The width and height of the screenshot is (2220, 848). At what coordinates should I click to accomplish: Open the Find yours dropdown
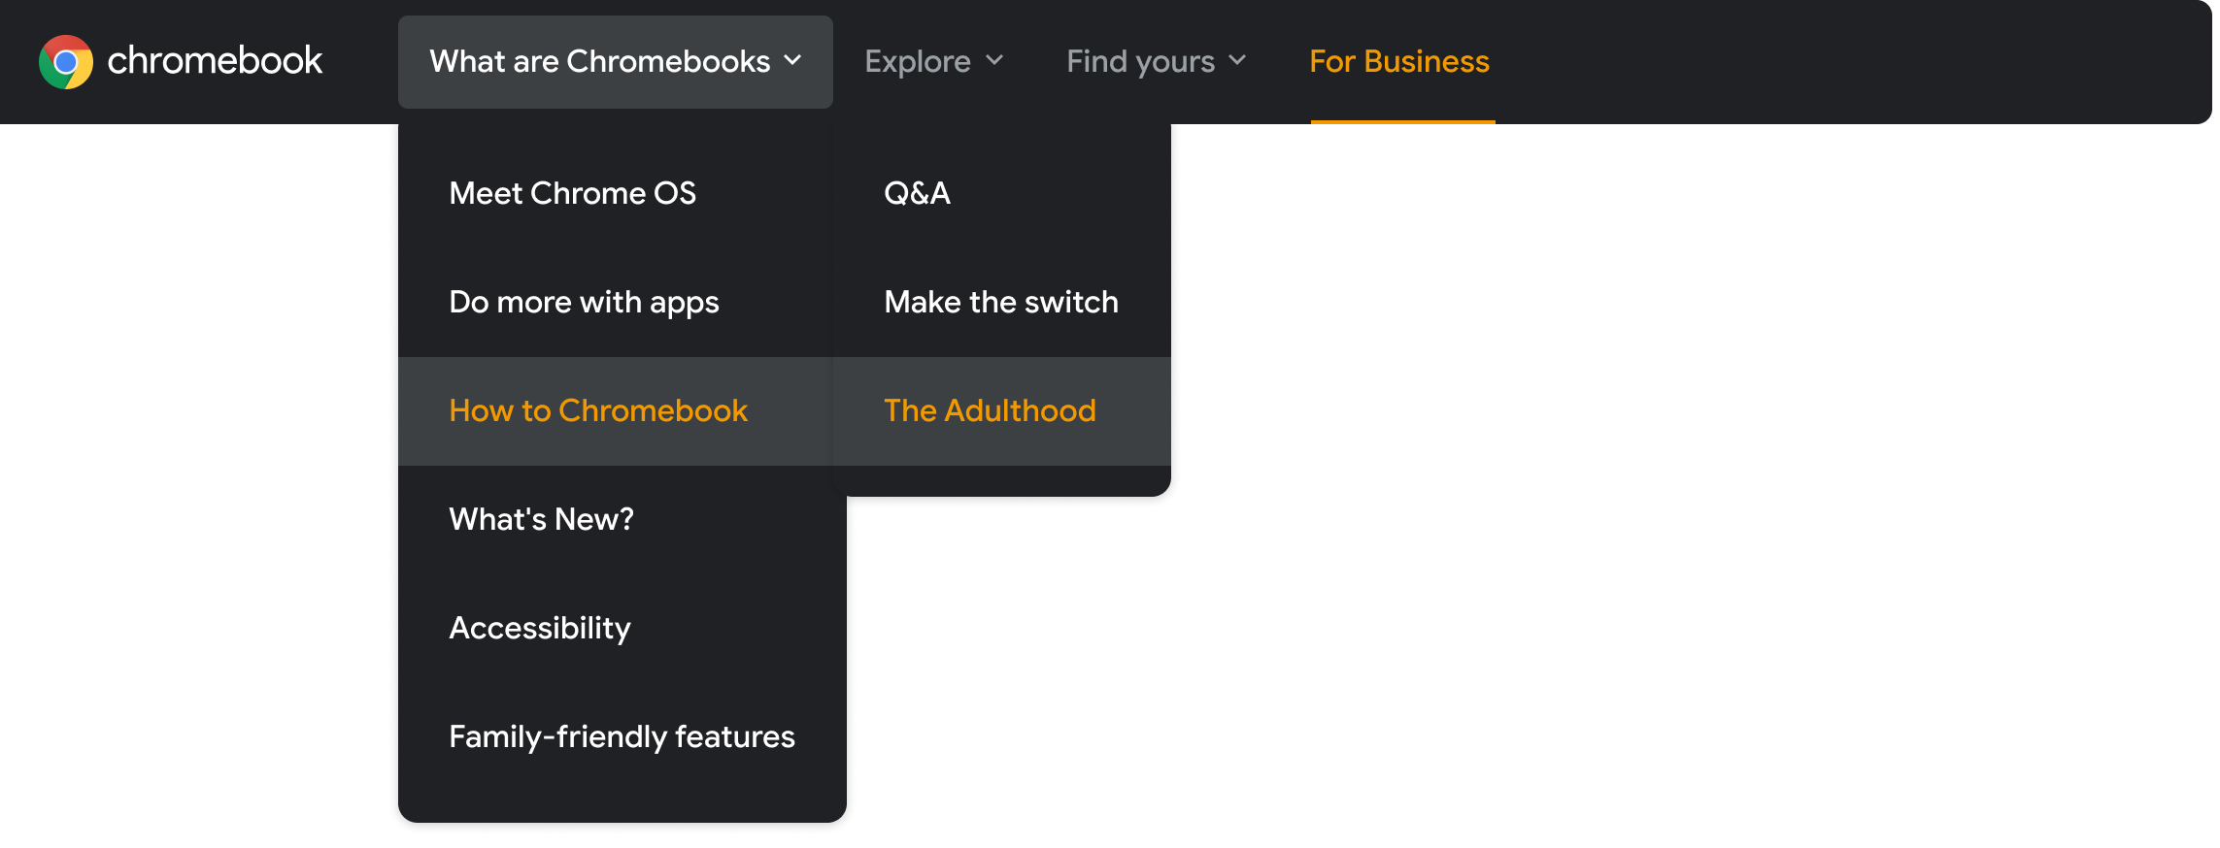[1140, 62]
